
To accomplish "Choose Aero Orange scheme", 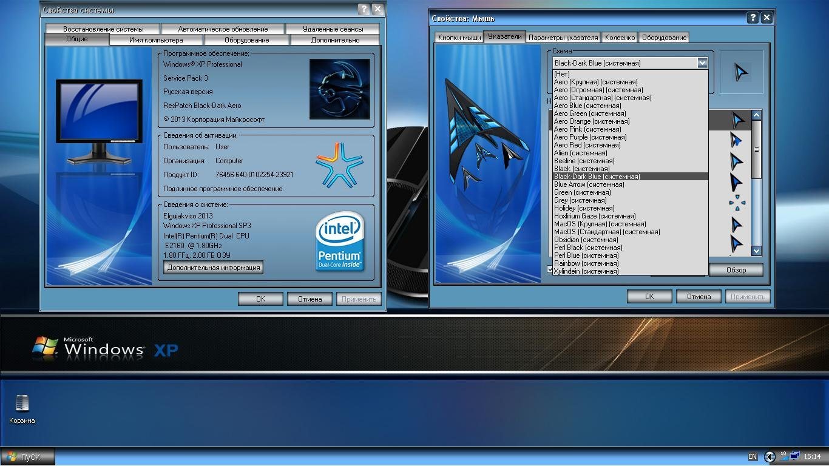I will (x=630, y=121).
